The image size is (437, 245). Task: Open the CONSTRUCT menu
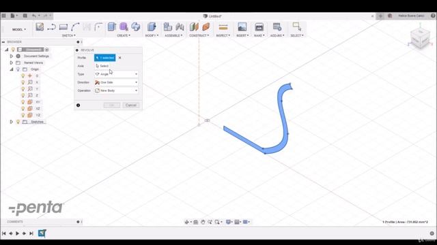199,35
